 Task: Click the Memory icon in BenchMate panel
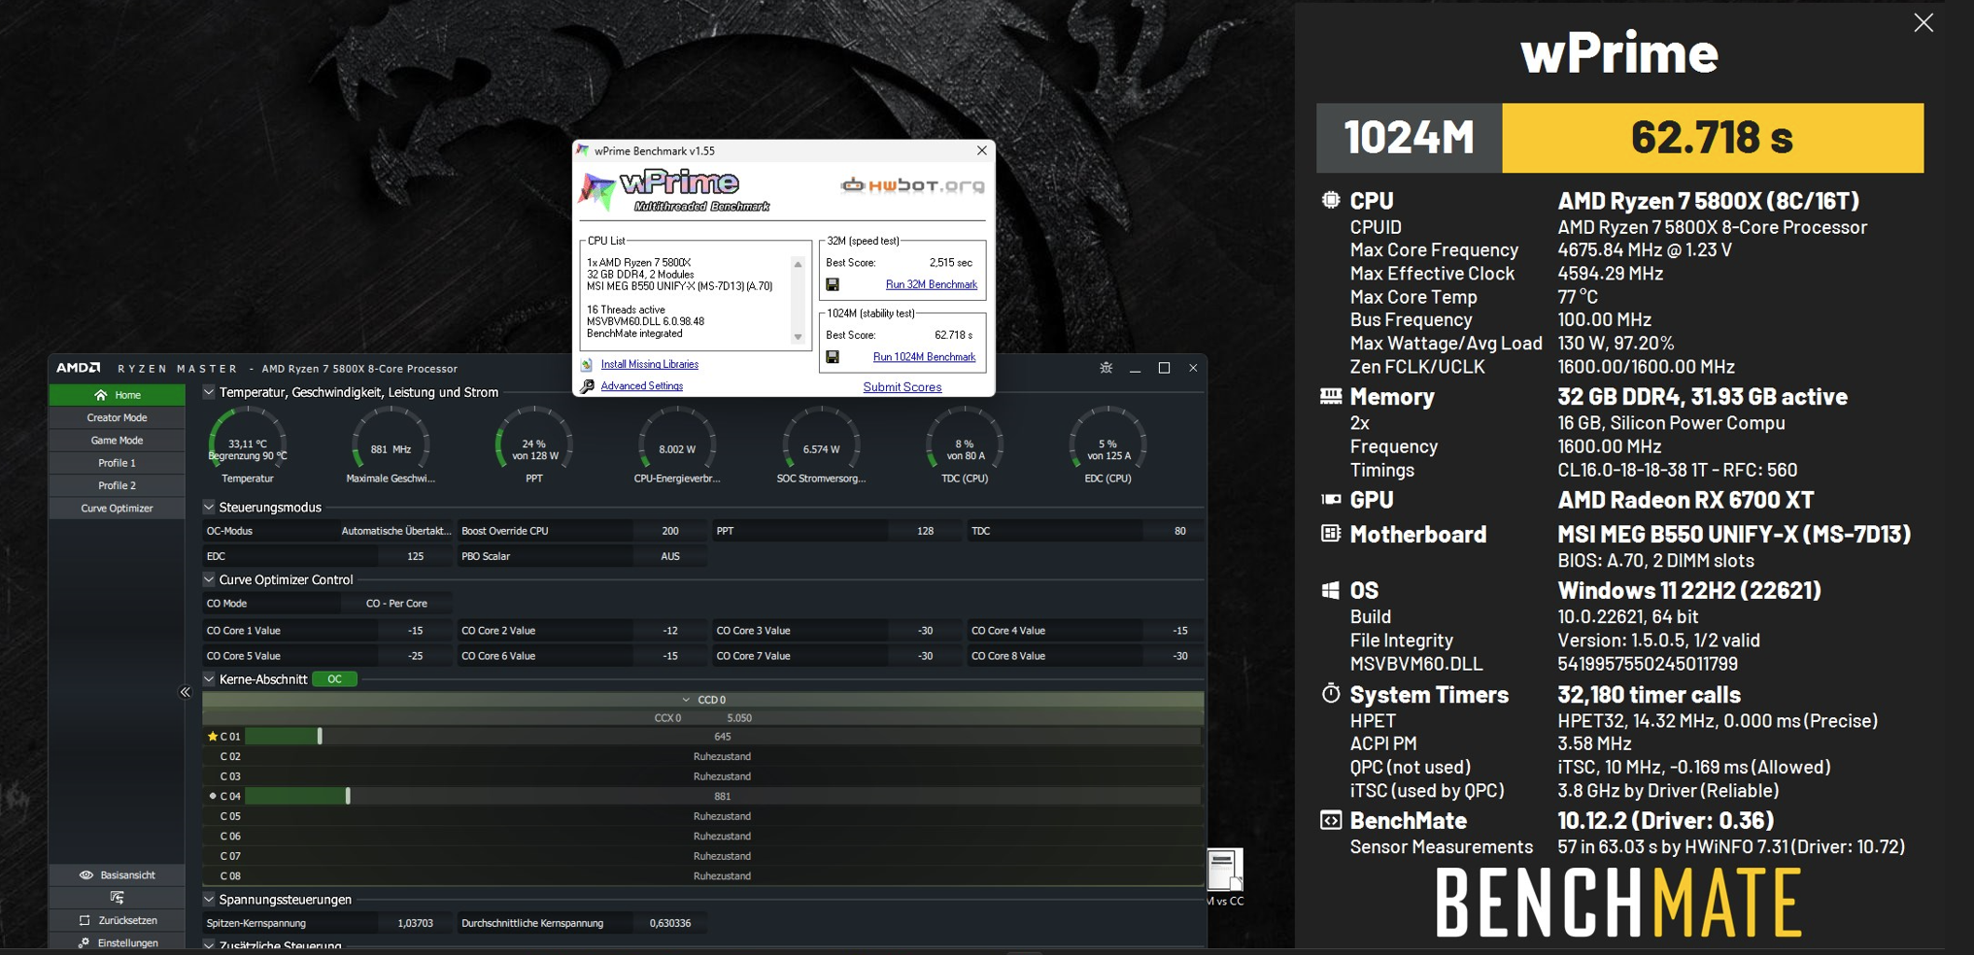[x=1331, y=396]
